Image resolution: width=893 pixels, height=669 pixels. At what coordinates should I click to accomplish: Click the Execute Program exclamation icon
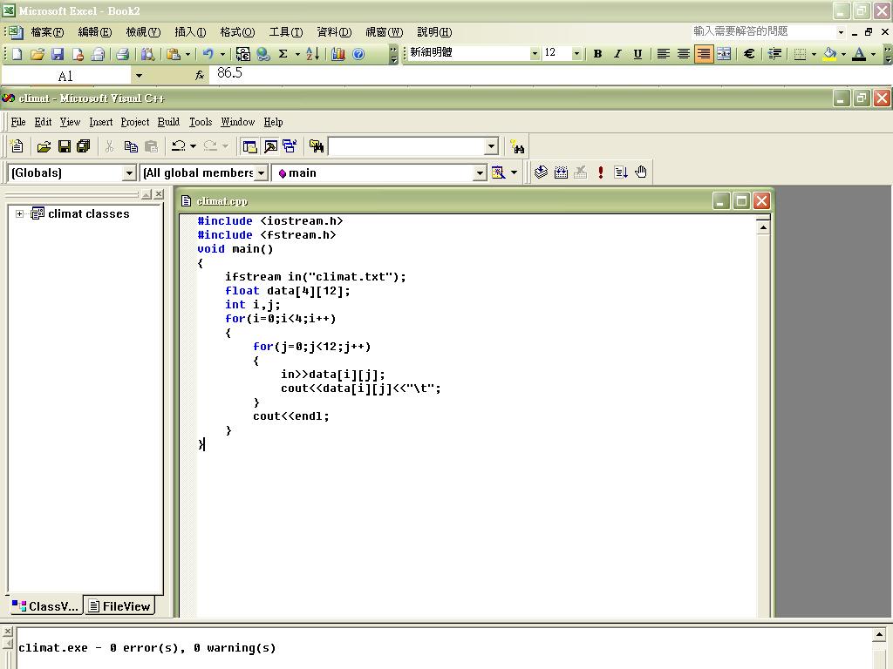[x=601, y=172]
